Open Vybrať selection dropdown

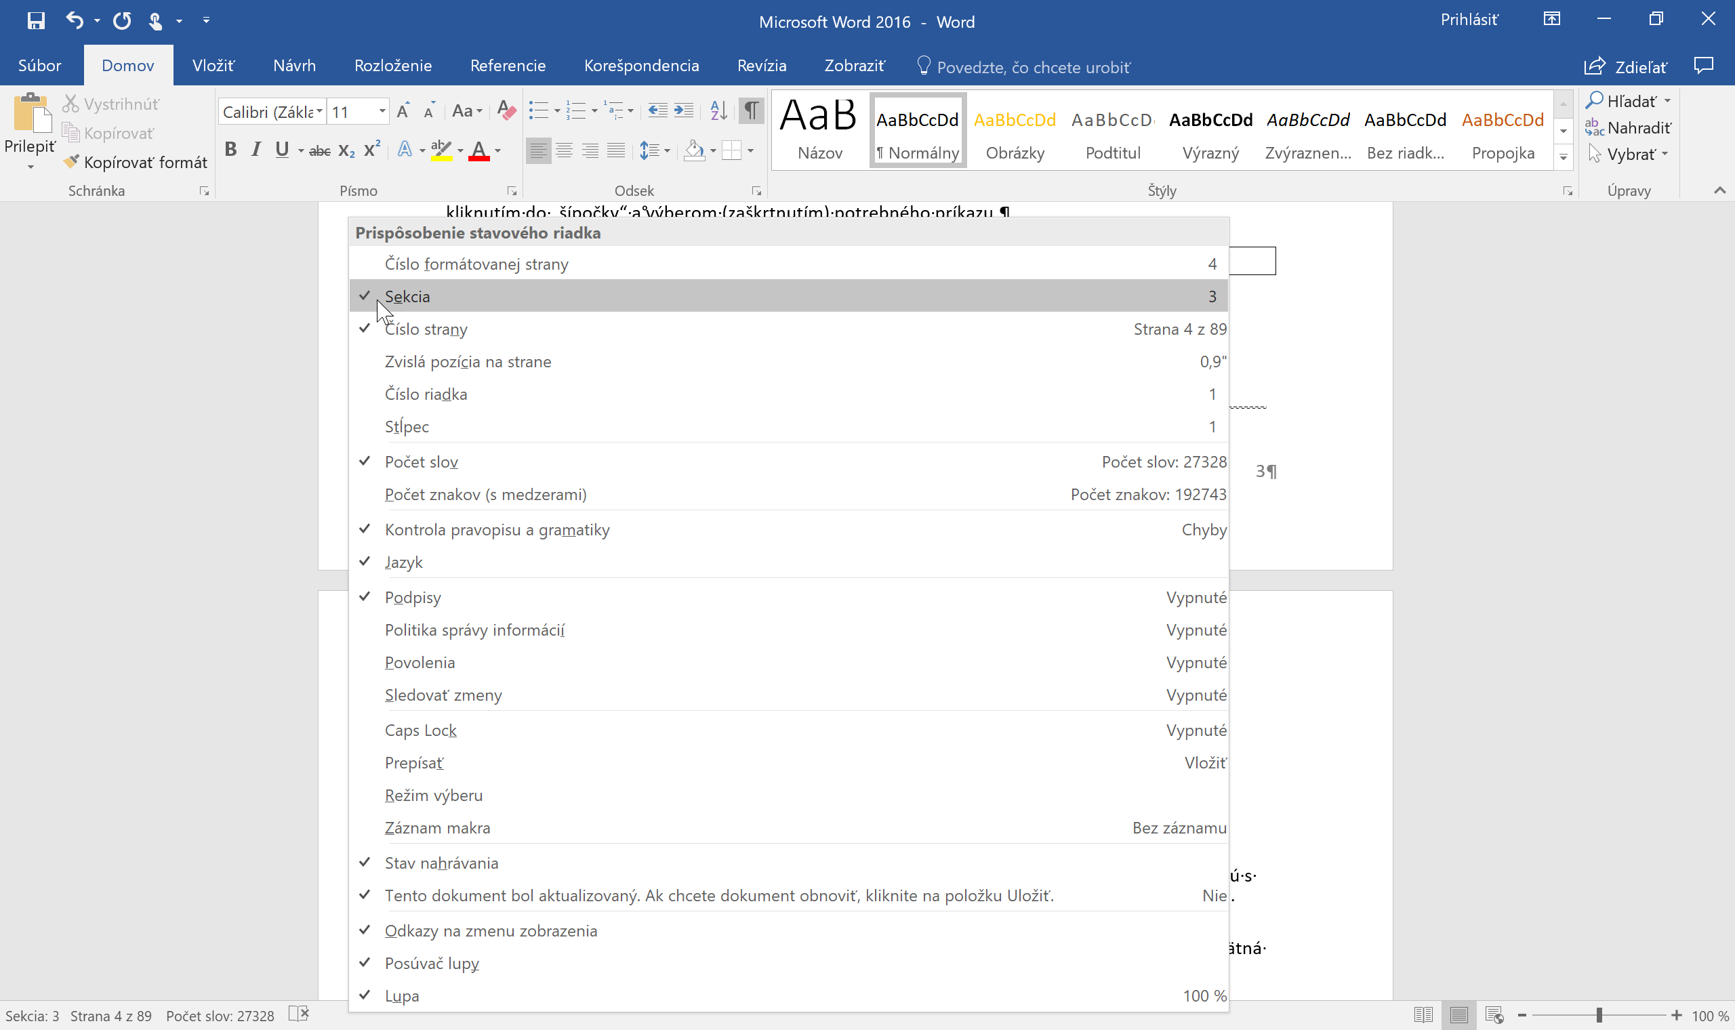tap(1628, 154)
